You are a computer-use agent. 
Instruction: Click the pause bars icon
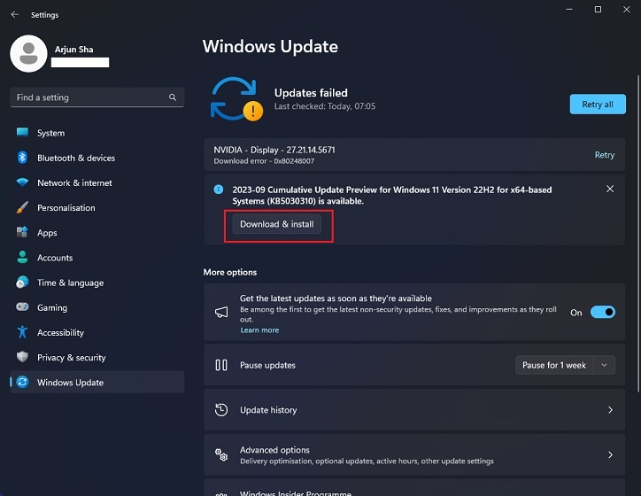(221, 365)
